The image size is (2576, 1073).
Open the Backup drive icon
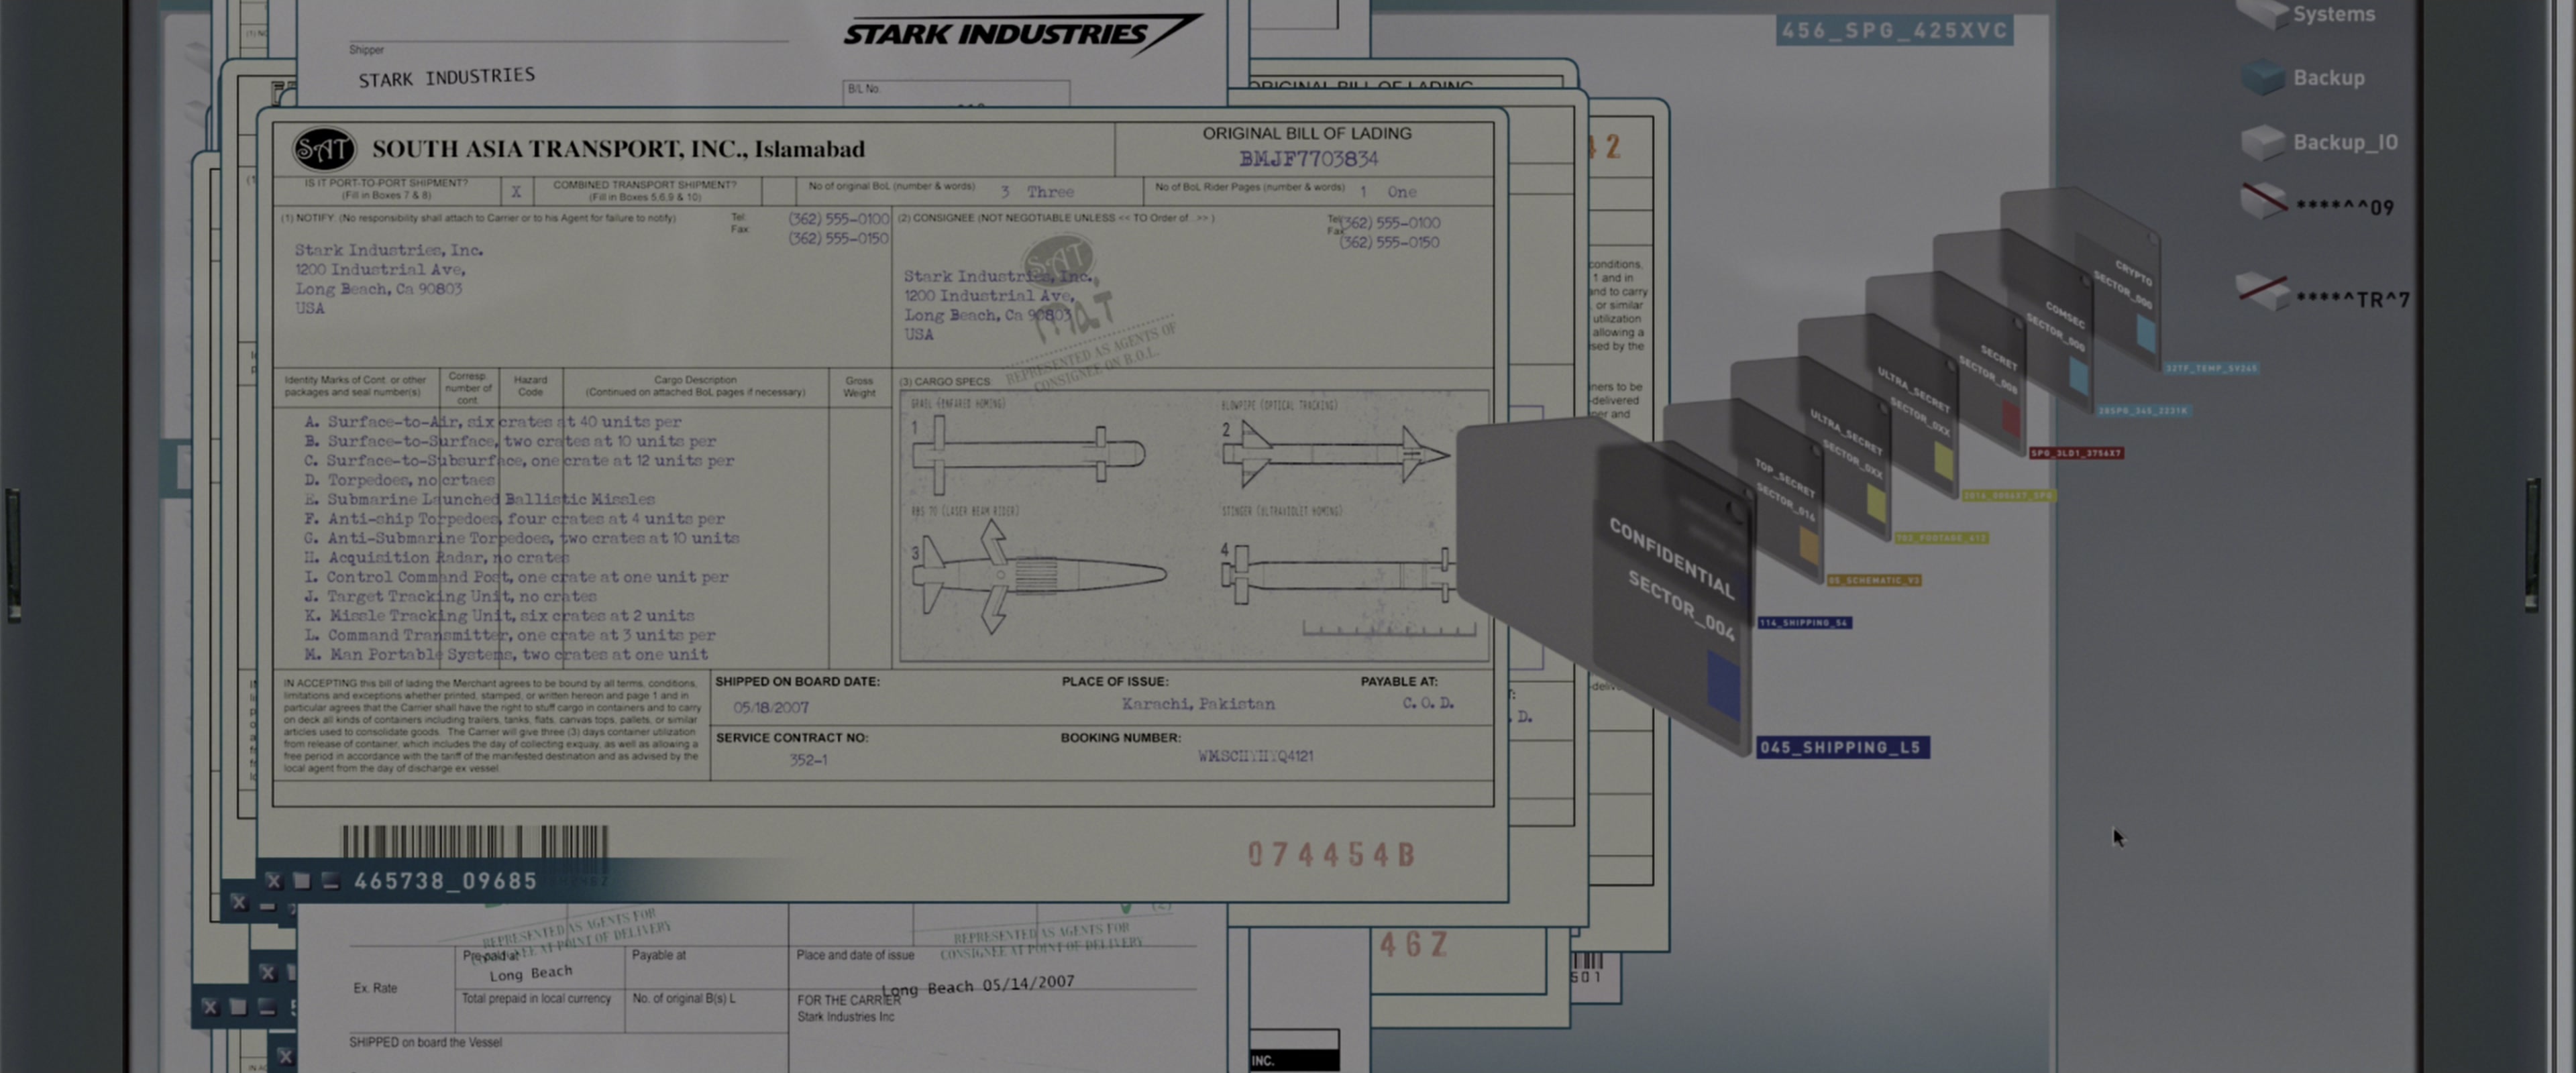pos(2264,77)
